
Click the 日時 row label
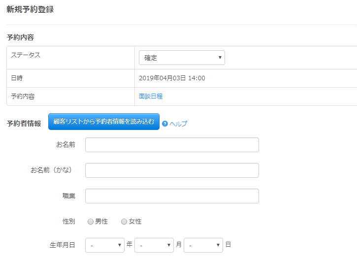pyautogui.click(x=17, y=78)
